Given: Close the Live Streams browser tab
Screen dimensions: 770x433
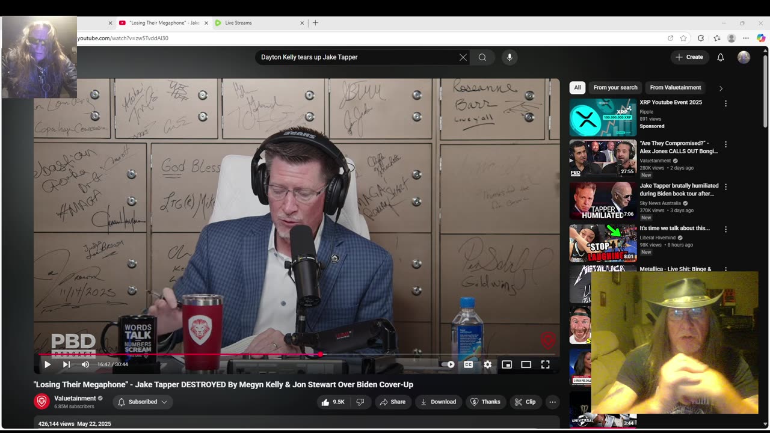Looking at the screenshot, I should pyautogui.click(x=302, y=23).
